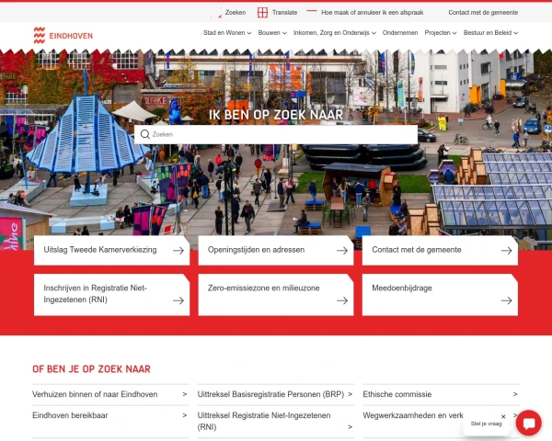The image size is (552, 441).
Task: Expand the Stad en Wonen menu
Action: [x=226, y=33]
